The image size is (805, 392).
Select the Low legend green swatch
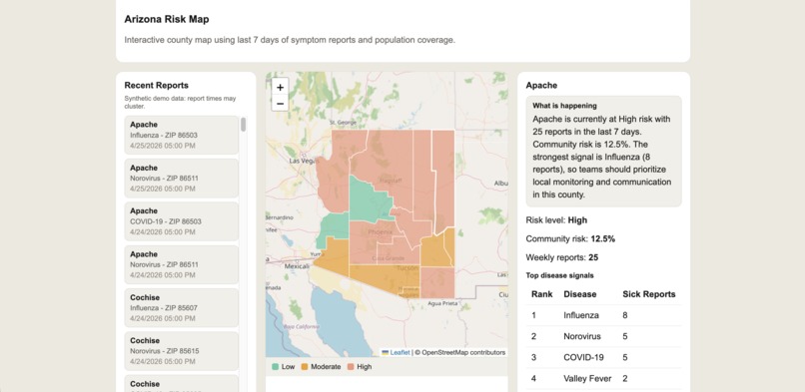click(x=276, y=367)
